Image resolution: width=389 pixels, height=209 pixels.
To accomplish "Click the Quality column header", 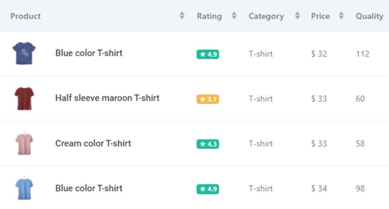I will (x=369, y=16).
